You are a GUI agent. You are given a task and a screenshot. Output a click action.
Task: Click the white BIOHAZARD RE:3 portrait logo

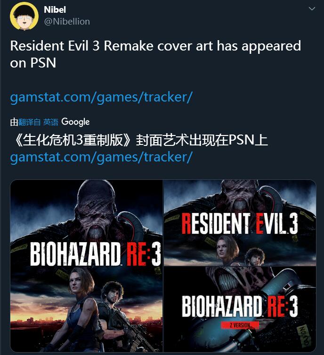coord(95,254)
